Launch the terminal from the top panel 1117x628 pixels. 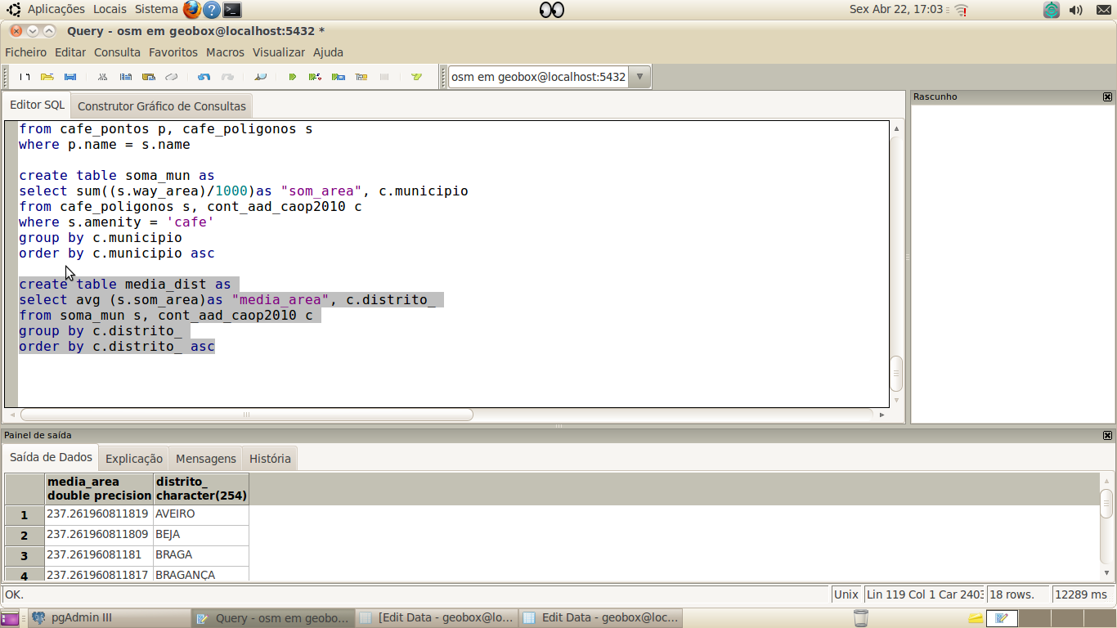[x=232, y=10]
